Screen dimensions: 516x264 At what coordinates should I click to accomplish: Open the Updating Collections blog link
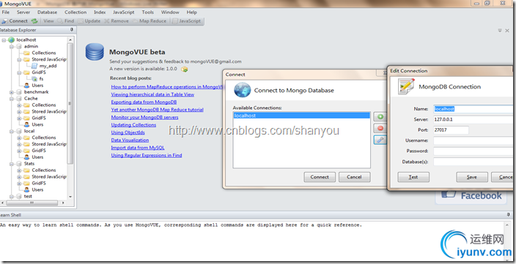point(133,125)
